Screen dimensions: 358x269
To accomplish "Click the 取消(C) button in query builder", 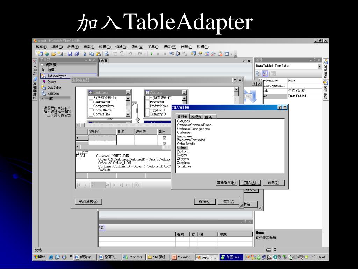I will pos(228,201).
